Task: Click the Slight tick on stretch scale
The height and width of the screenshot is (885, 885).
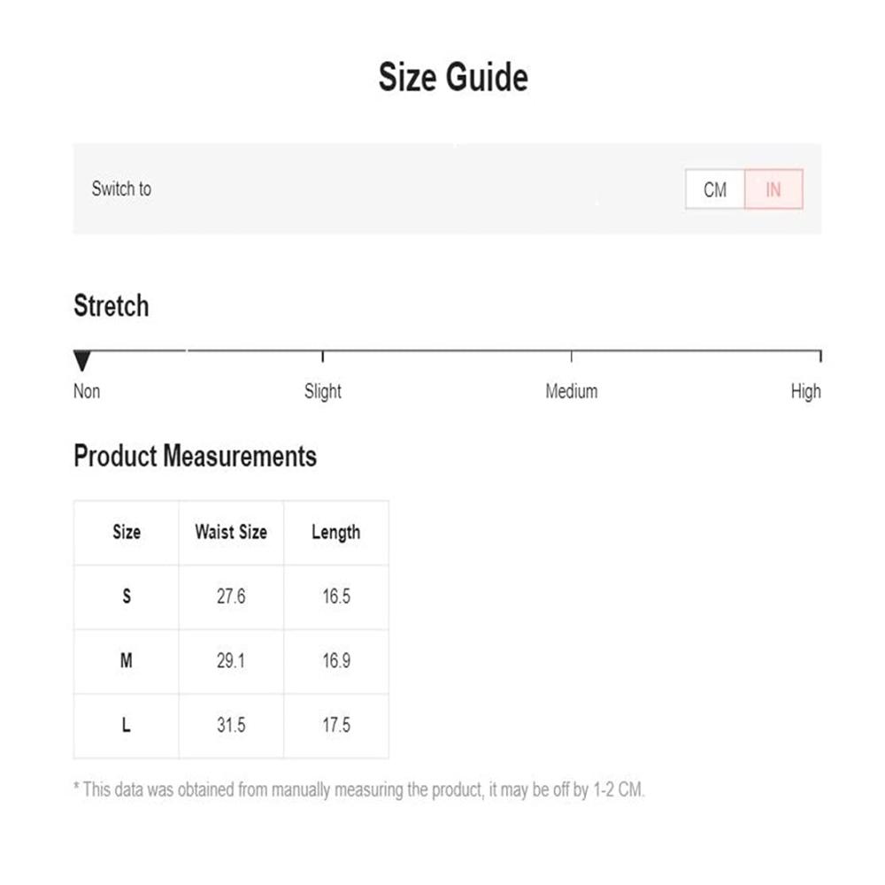Action: 322,356
